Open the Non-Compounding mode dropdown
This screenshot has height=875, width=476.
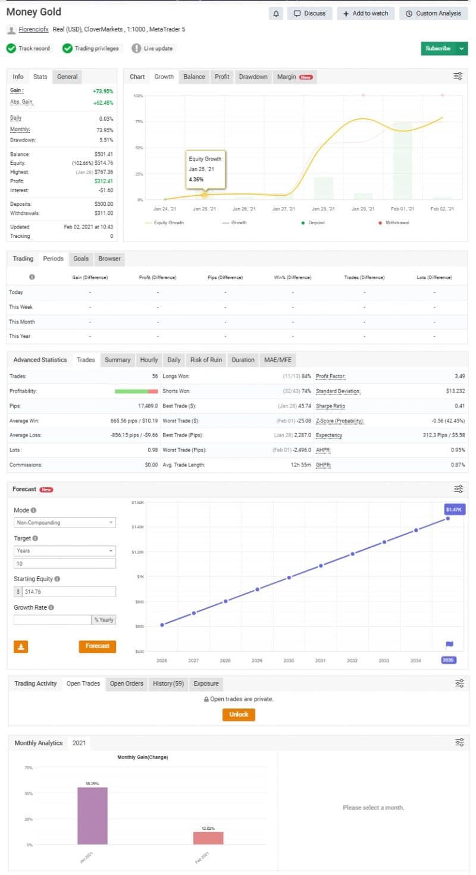click(64, 522)
